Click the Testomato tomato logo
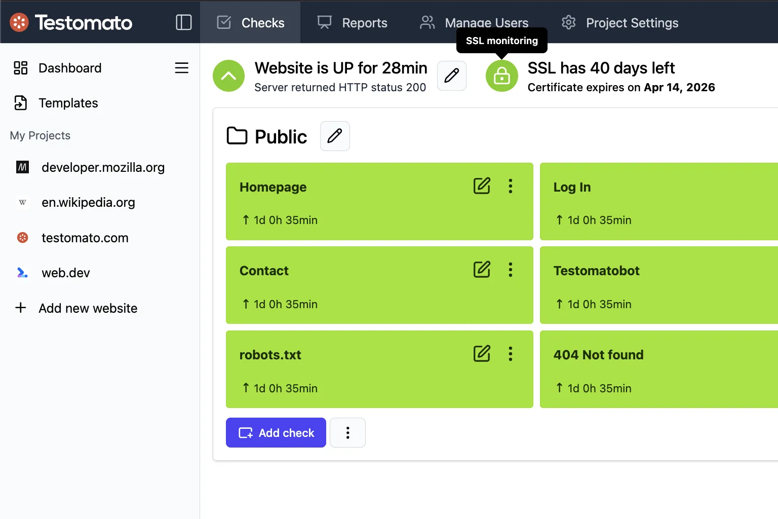 tap(20, 22)
